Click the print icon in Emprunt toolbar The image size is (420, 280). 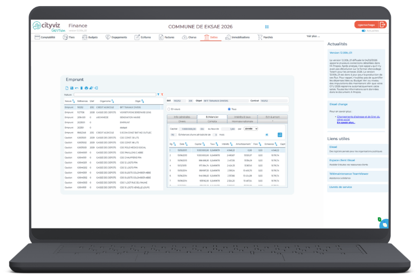[x=86, y=88]
